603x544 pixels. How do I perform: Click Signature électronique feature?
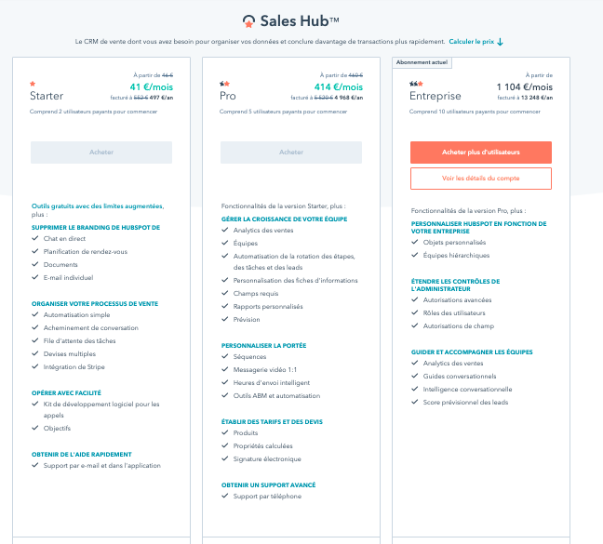(267, 459)
